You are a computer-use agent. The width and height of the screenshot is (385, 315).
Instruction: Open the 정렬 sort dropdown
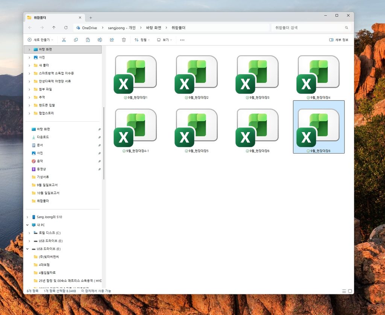[142, 40]
